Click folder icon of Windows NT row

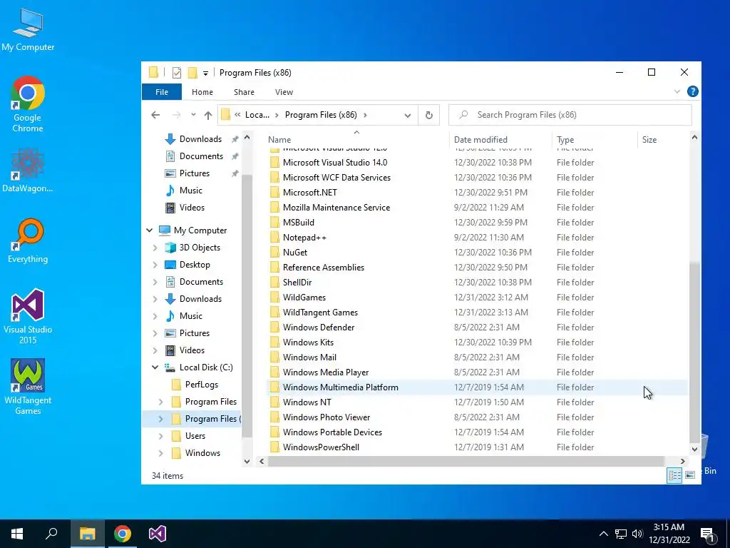[x=274, y=402]
